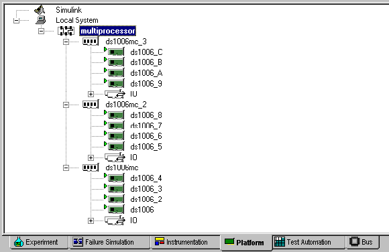This screenshot has width=389, height=252.
Task: Select the ds1006_8 label
Action: click(146, 115)
